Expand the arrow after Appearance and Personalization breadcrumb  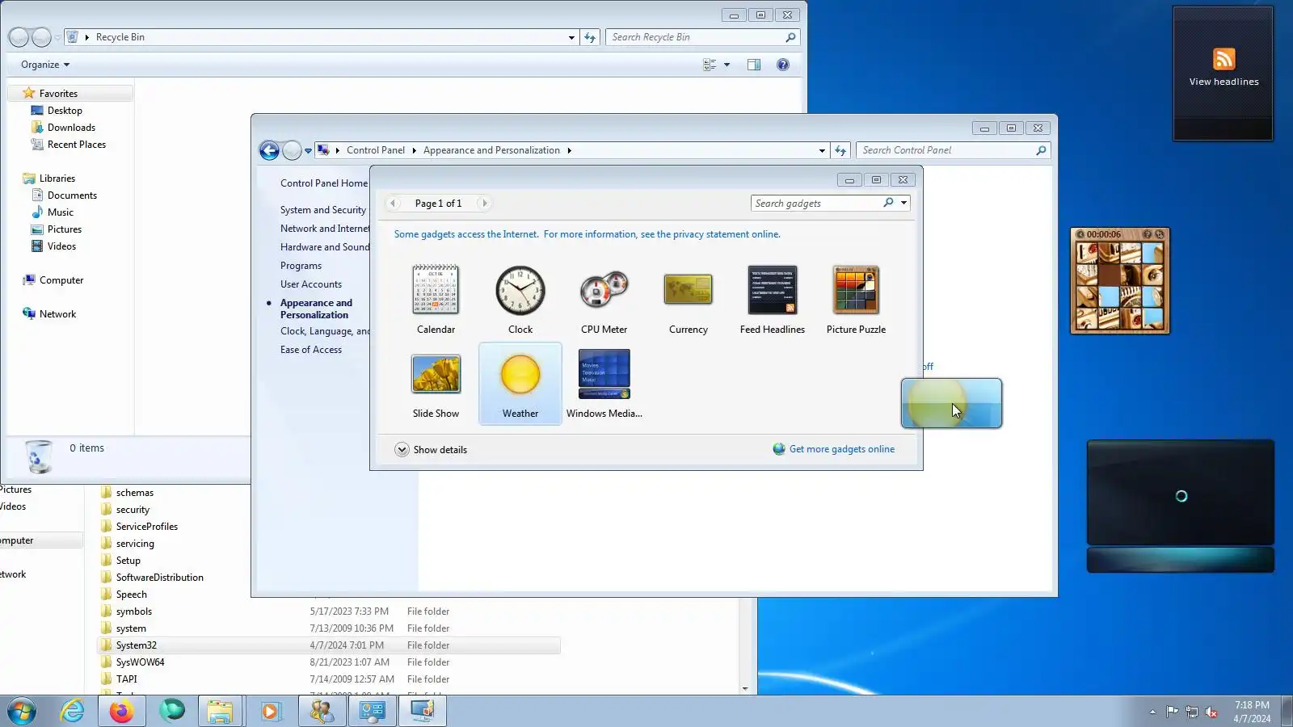pos(569,150)
